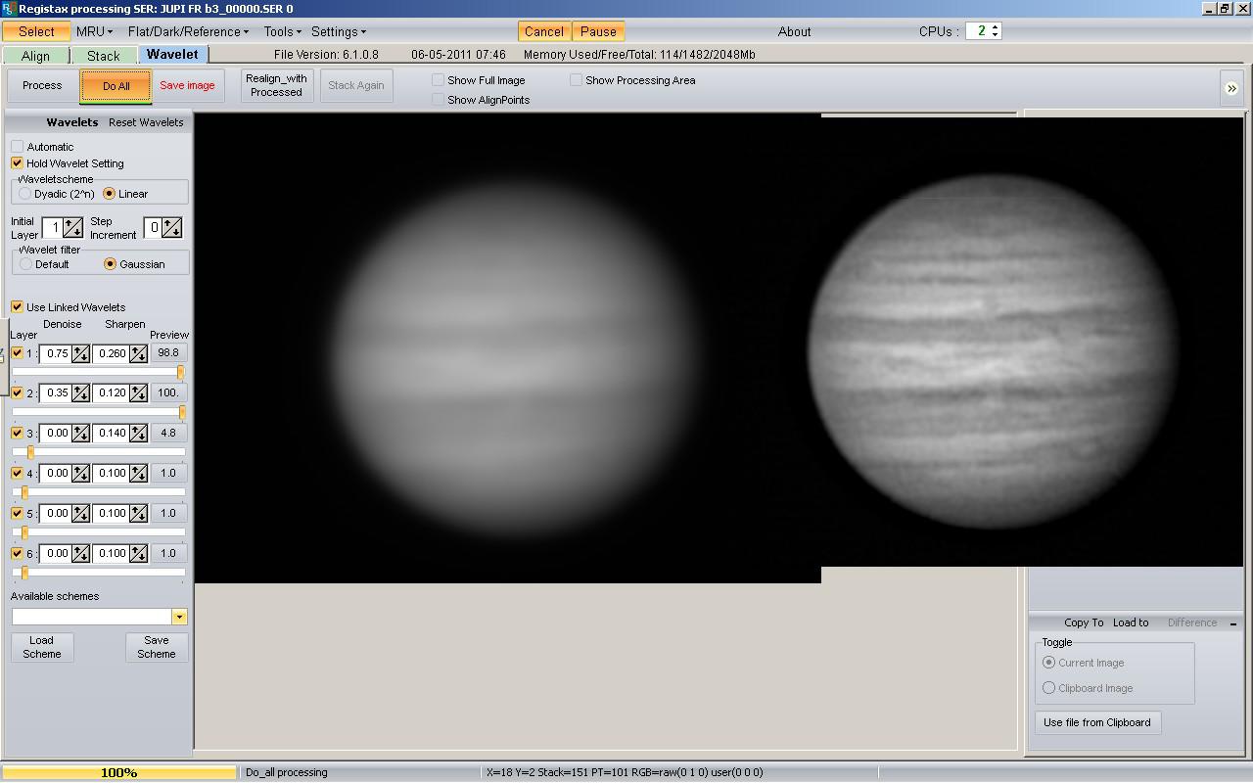Expand the Available schemes dropdown list
Image resolution: width=1253 pixels, height=783 pixels.
[179, 617]
